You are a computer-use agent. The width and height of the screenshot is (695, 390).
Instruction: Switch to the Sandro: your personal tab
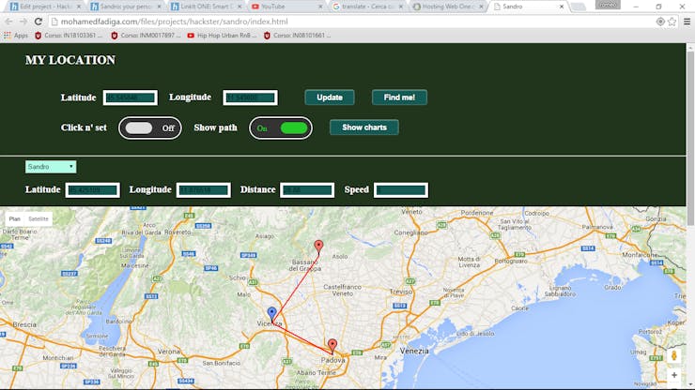[126, 7]
